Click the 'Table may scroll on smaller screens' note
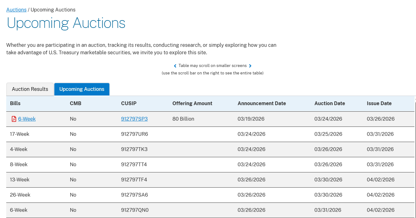 [213, 66]
